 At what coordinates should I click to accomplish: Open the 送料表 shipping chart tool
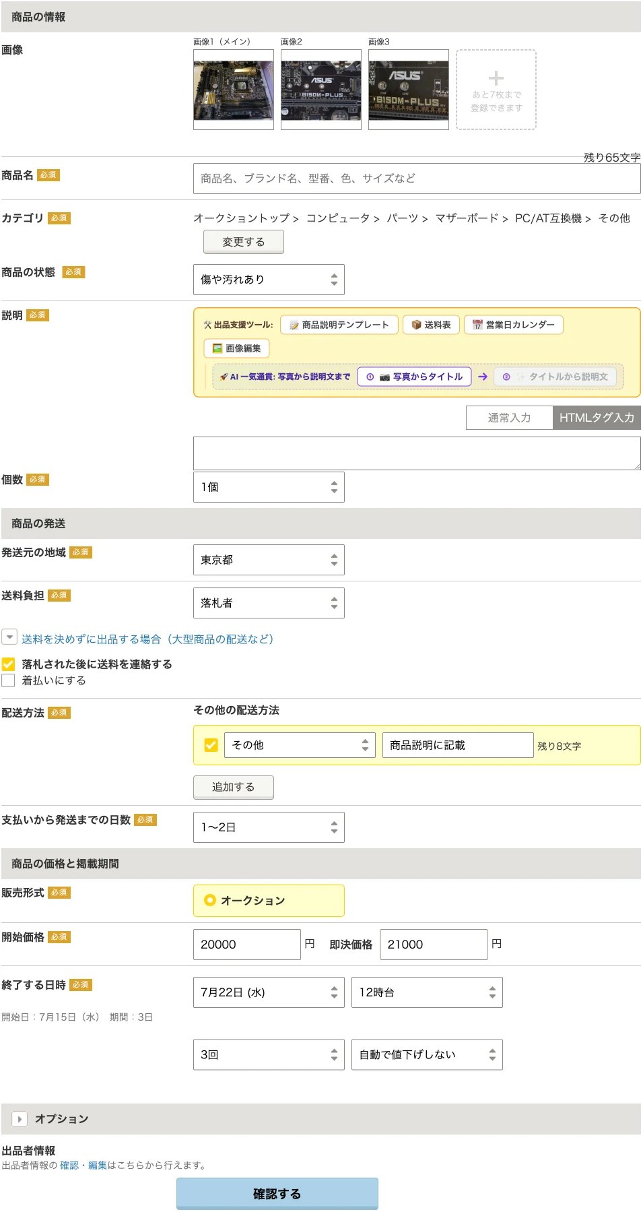click(431, 325)
